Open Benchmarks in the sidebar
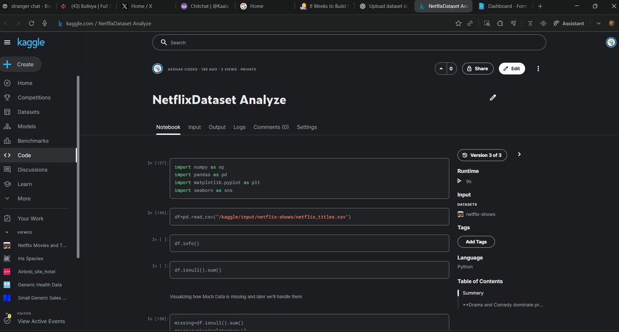Viewport: 619px width, 332px height. [33, 141]
